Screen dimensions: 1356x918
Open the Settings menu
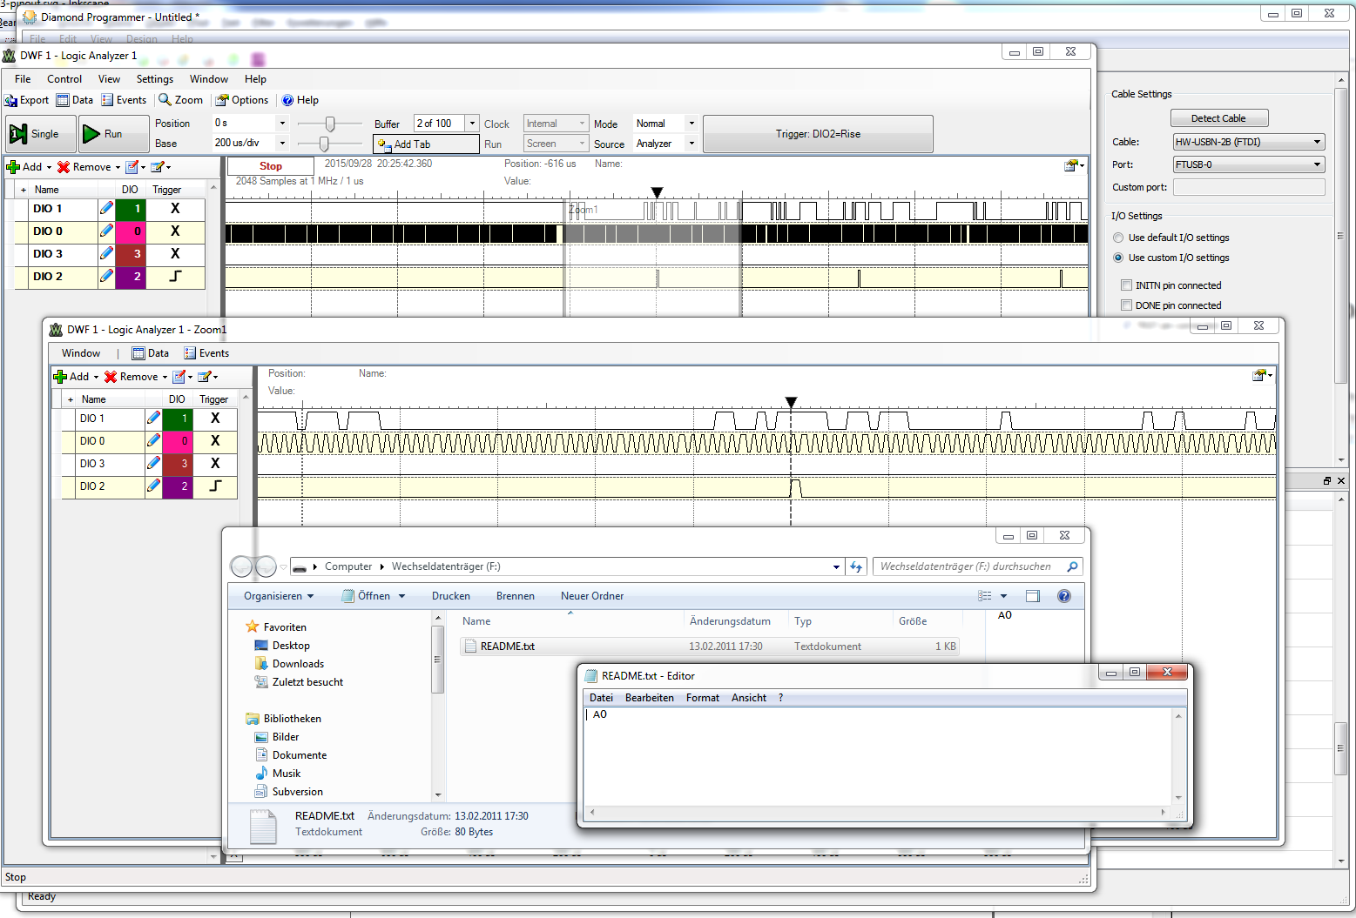[x=154, y=79]
